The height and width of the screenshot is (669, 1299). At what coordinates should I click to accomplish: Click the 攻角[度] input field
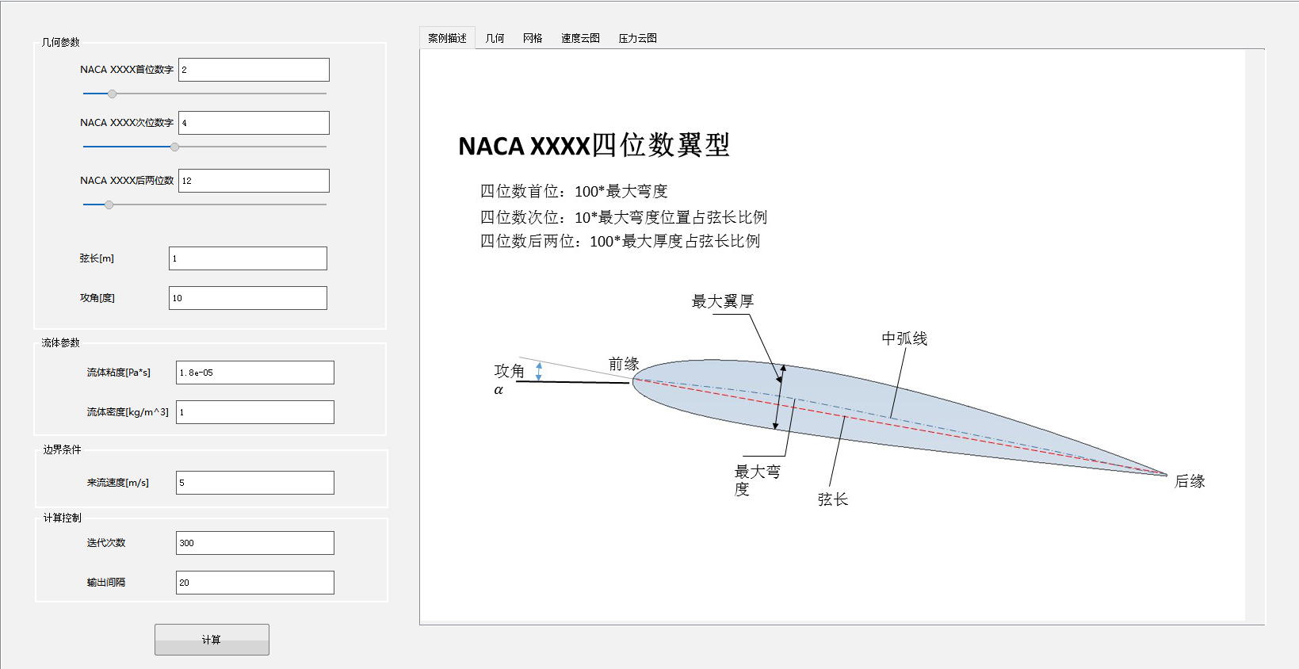tap(247, 298)
